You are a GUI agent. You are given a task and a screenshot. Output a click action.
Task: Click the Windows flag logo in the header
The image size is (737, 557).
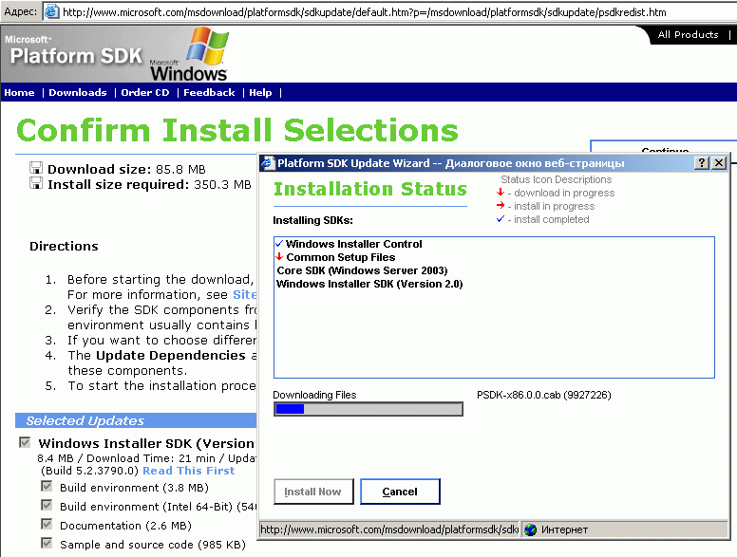click(x=207, y=46)
